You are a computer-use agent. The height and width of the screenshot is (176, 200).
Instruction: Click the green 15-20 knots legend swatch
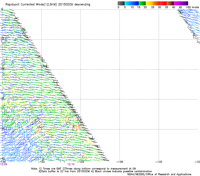point(142,3)
